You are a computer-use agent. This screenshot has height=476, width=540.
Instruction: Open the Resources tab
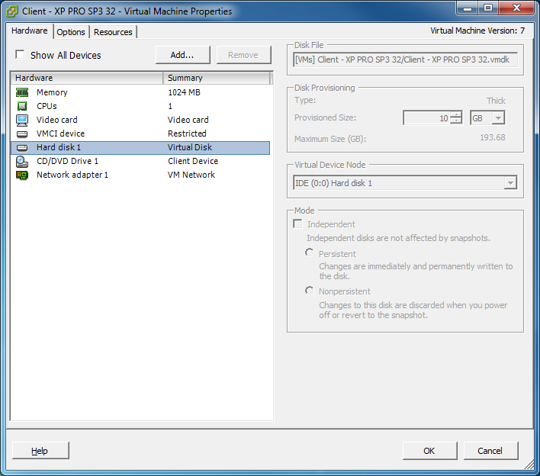[x=113, y=32]
